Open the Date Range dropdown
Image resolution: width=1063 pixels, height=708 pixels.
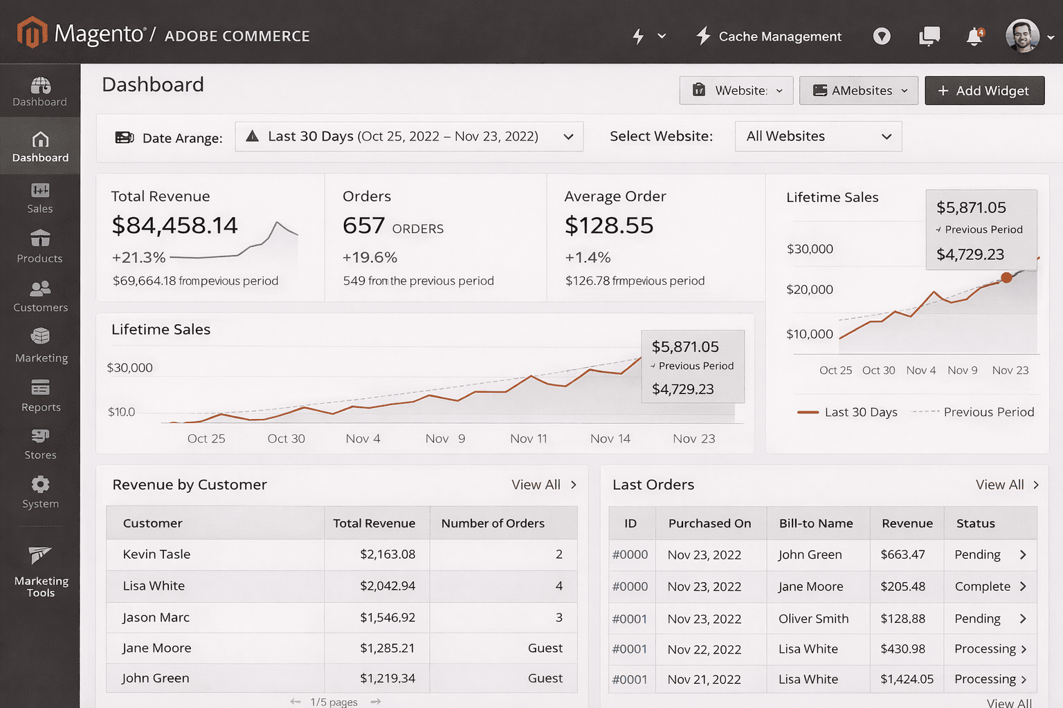coord(409,136)
